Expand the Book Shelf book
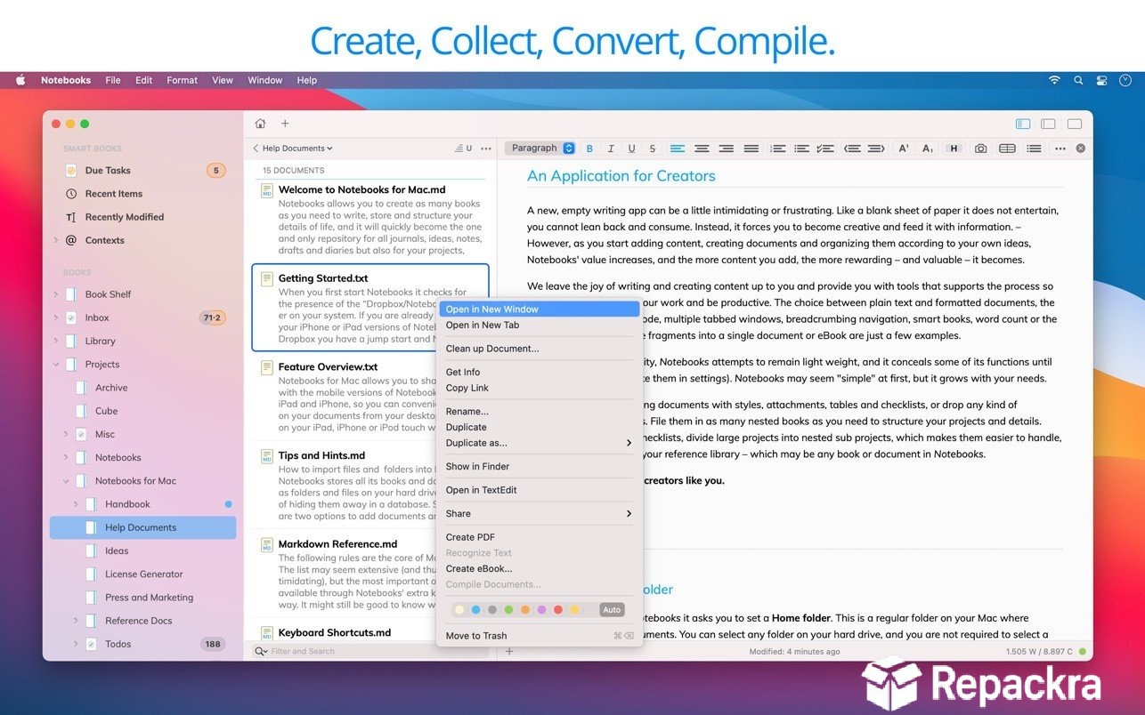Image resolution: width=1145 pixels, height=715 pixels. point(56,294)
